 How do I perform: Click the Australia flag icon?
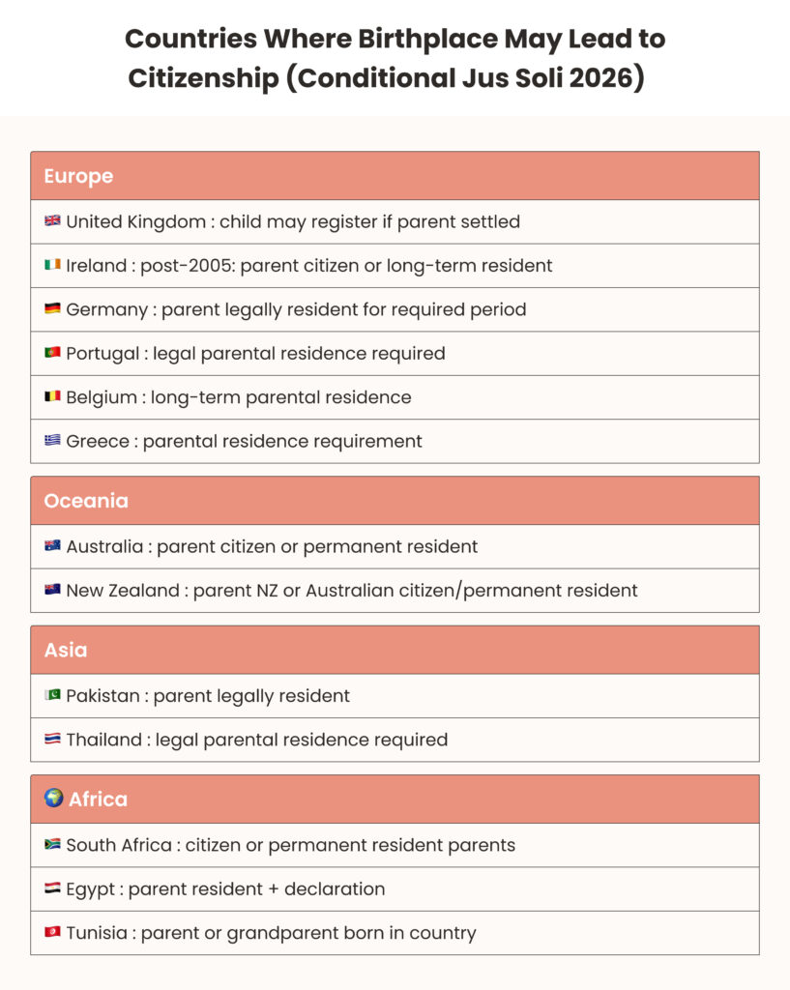click(x=52, y=546)
